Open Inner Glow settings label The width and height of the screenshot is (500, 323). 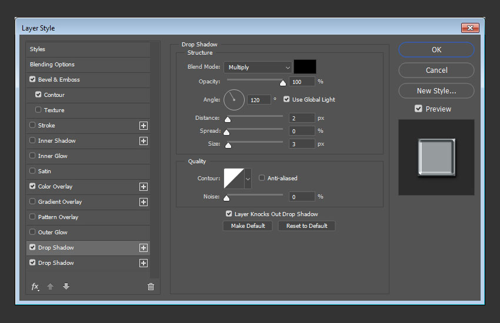point(52,156)
